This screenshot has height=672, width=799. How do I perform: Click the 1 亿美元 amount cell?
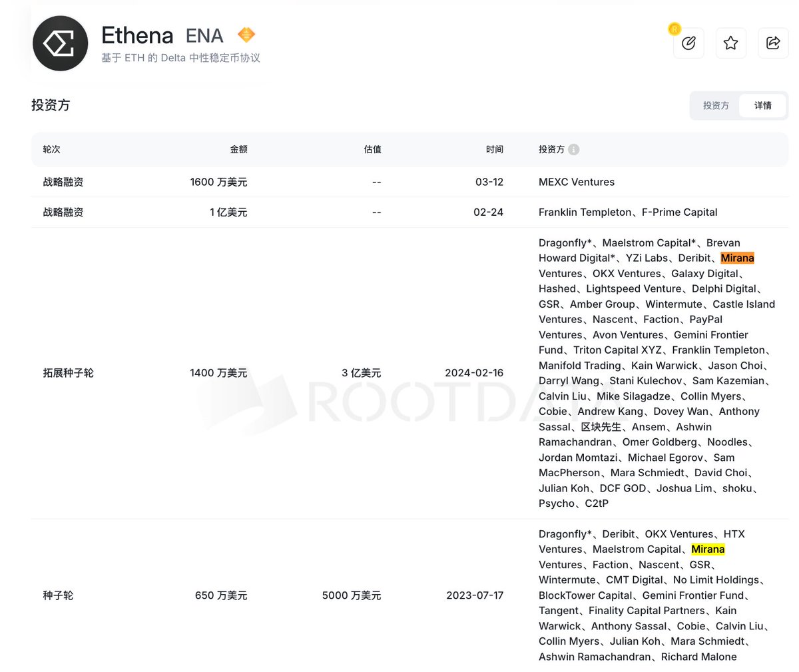(228, 212)
